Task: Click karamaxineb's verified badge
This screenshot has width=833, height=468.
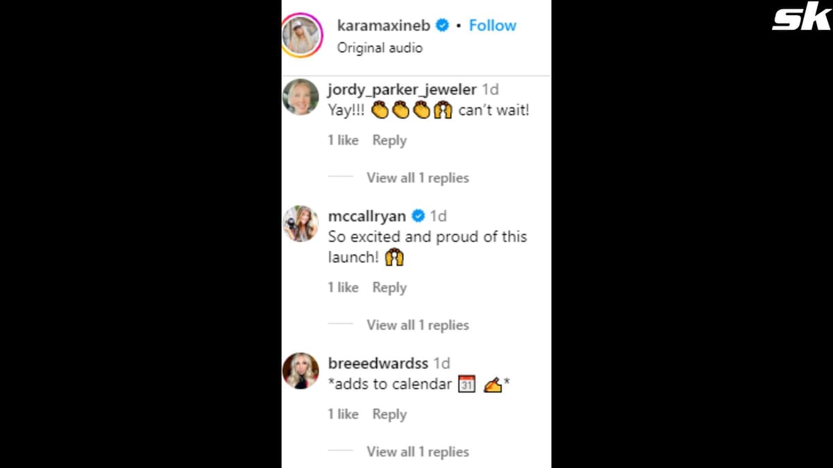Action: [442, 26]
